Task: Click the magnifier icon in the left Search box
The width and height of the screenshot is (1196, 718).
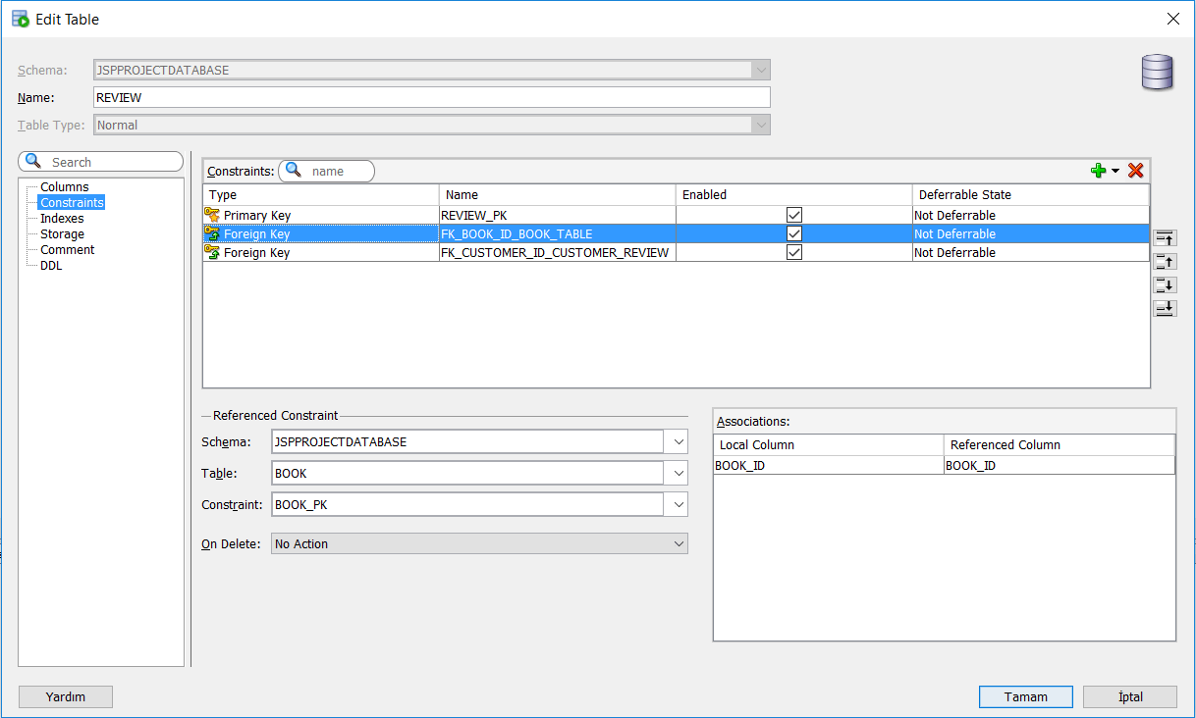Action: pos(33,161)
